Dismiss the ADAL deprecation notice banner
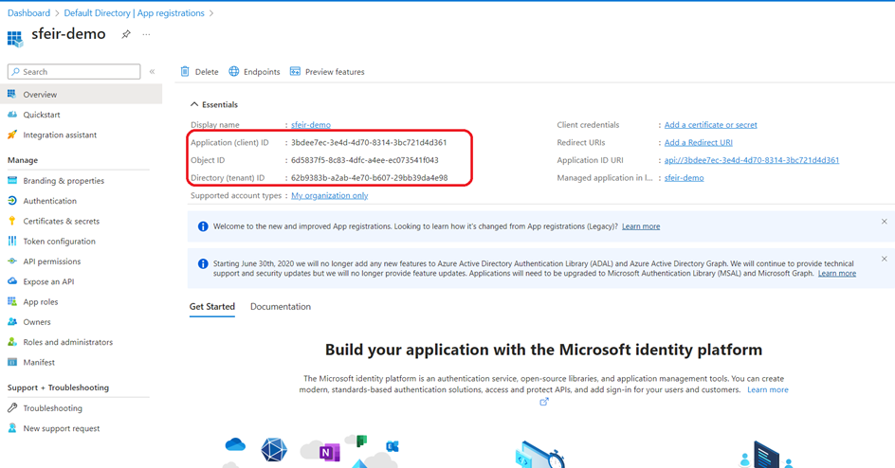Image resolution: width=895 pixels, height=468 pixels. click(884, 259)
